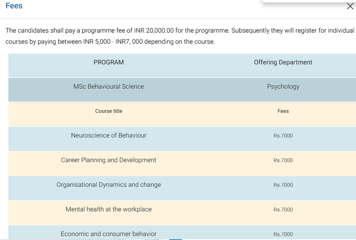The width and height of the screenshot is (356, 240).
Task: Click Rs.7000 fee for Mental health course
Action: point(283,210)
